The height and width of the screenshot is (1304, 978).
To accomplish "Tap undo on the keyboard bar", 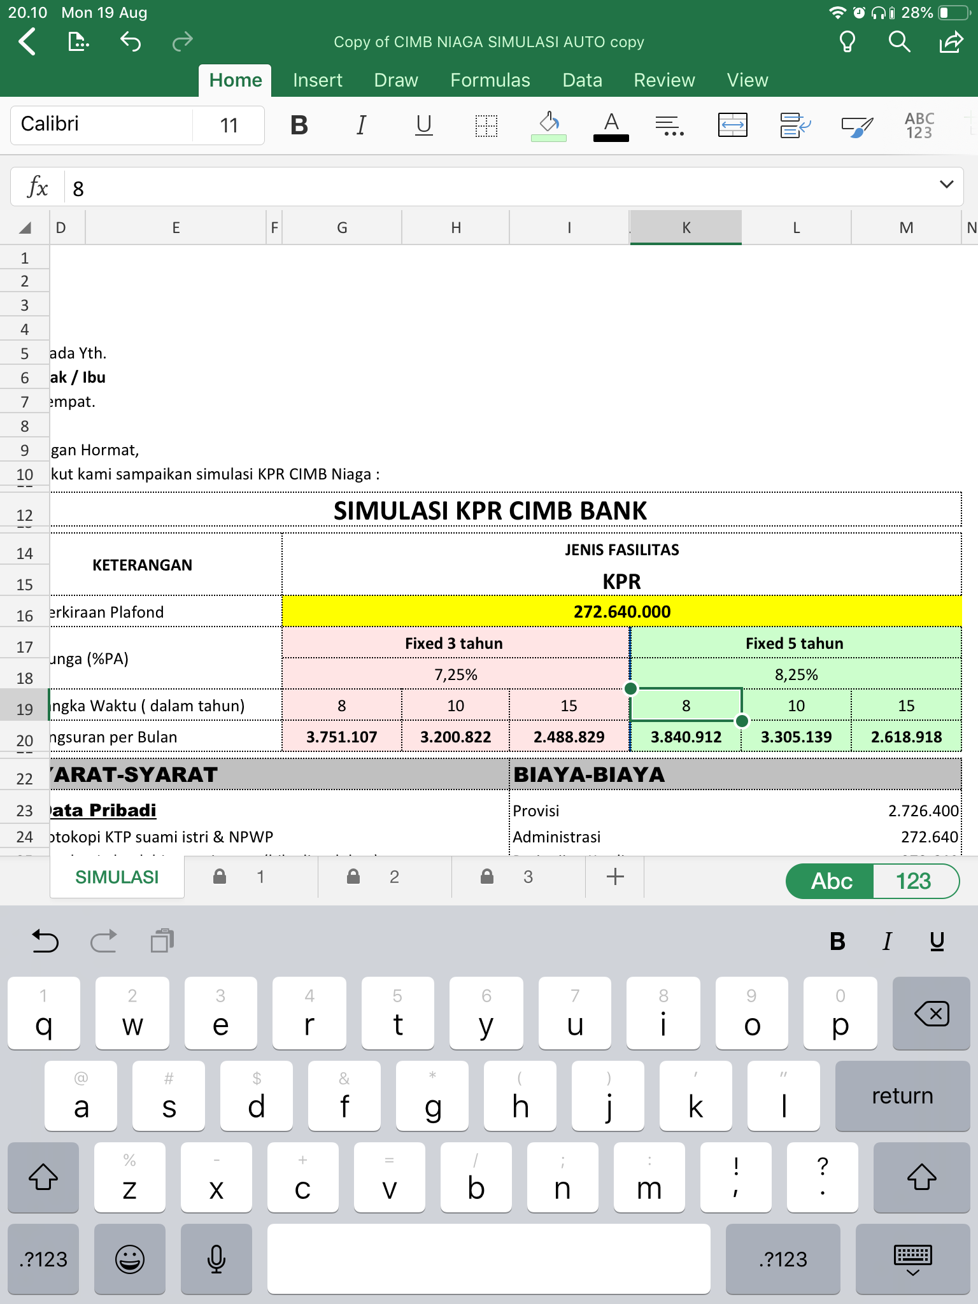I will point(45,940).
